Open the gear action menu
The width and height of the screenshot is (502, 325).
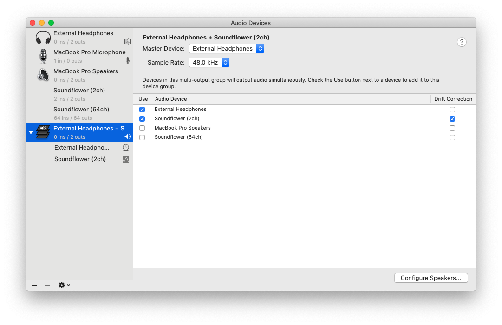point(64,285)
